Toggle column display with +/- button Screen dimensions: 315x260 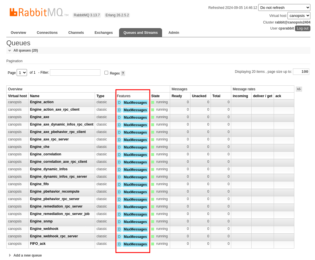coord(299,89)
